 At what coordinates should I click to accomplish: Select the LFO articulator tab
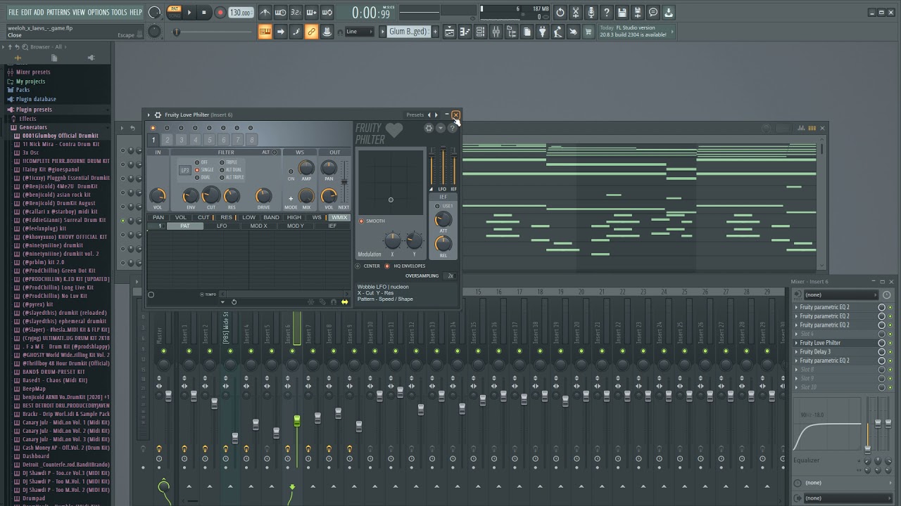click(x=222, y=226)
